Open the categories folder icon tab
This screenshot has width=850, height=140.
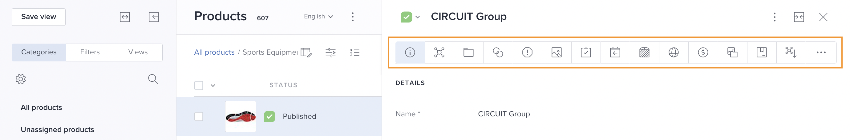coord(468,52)
